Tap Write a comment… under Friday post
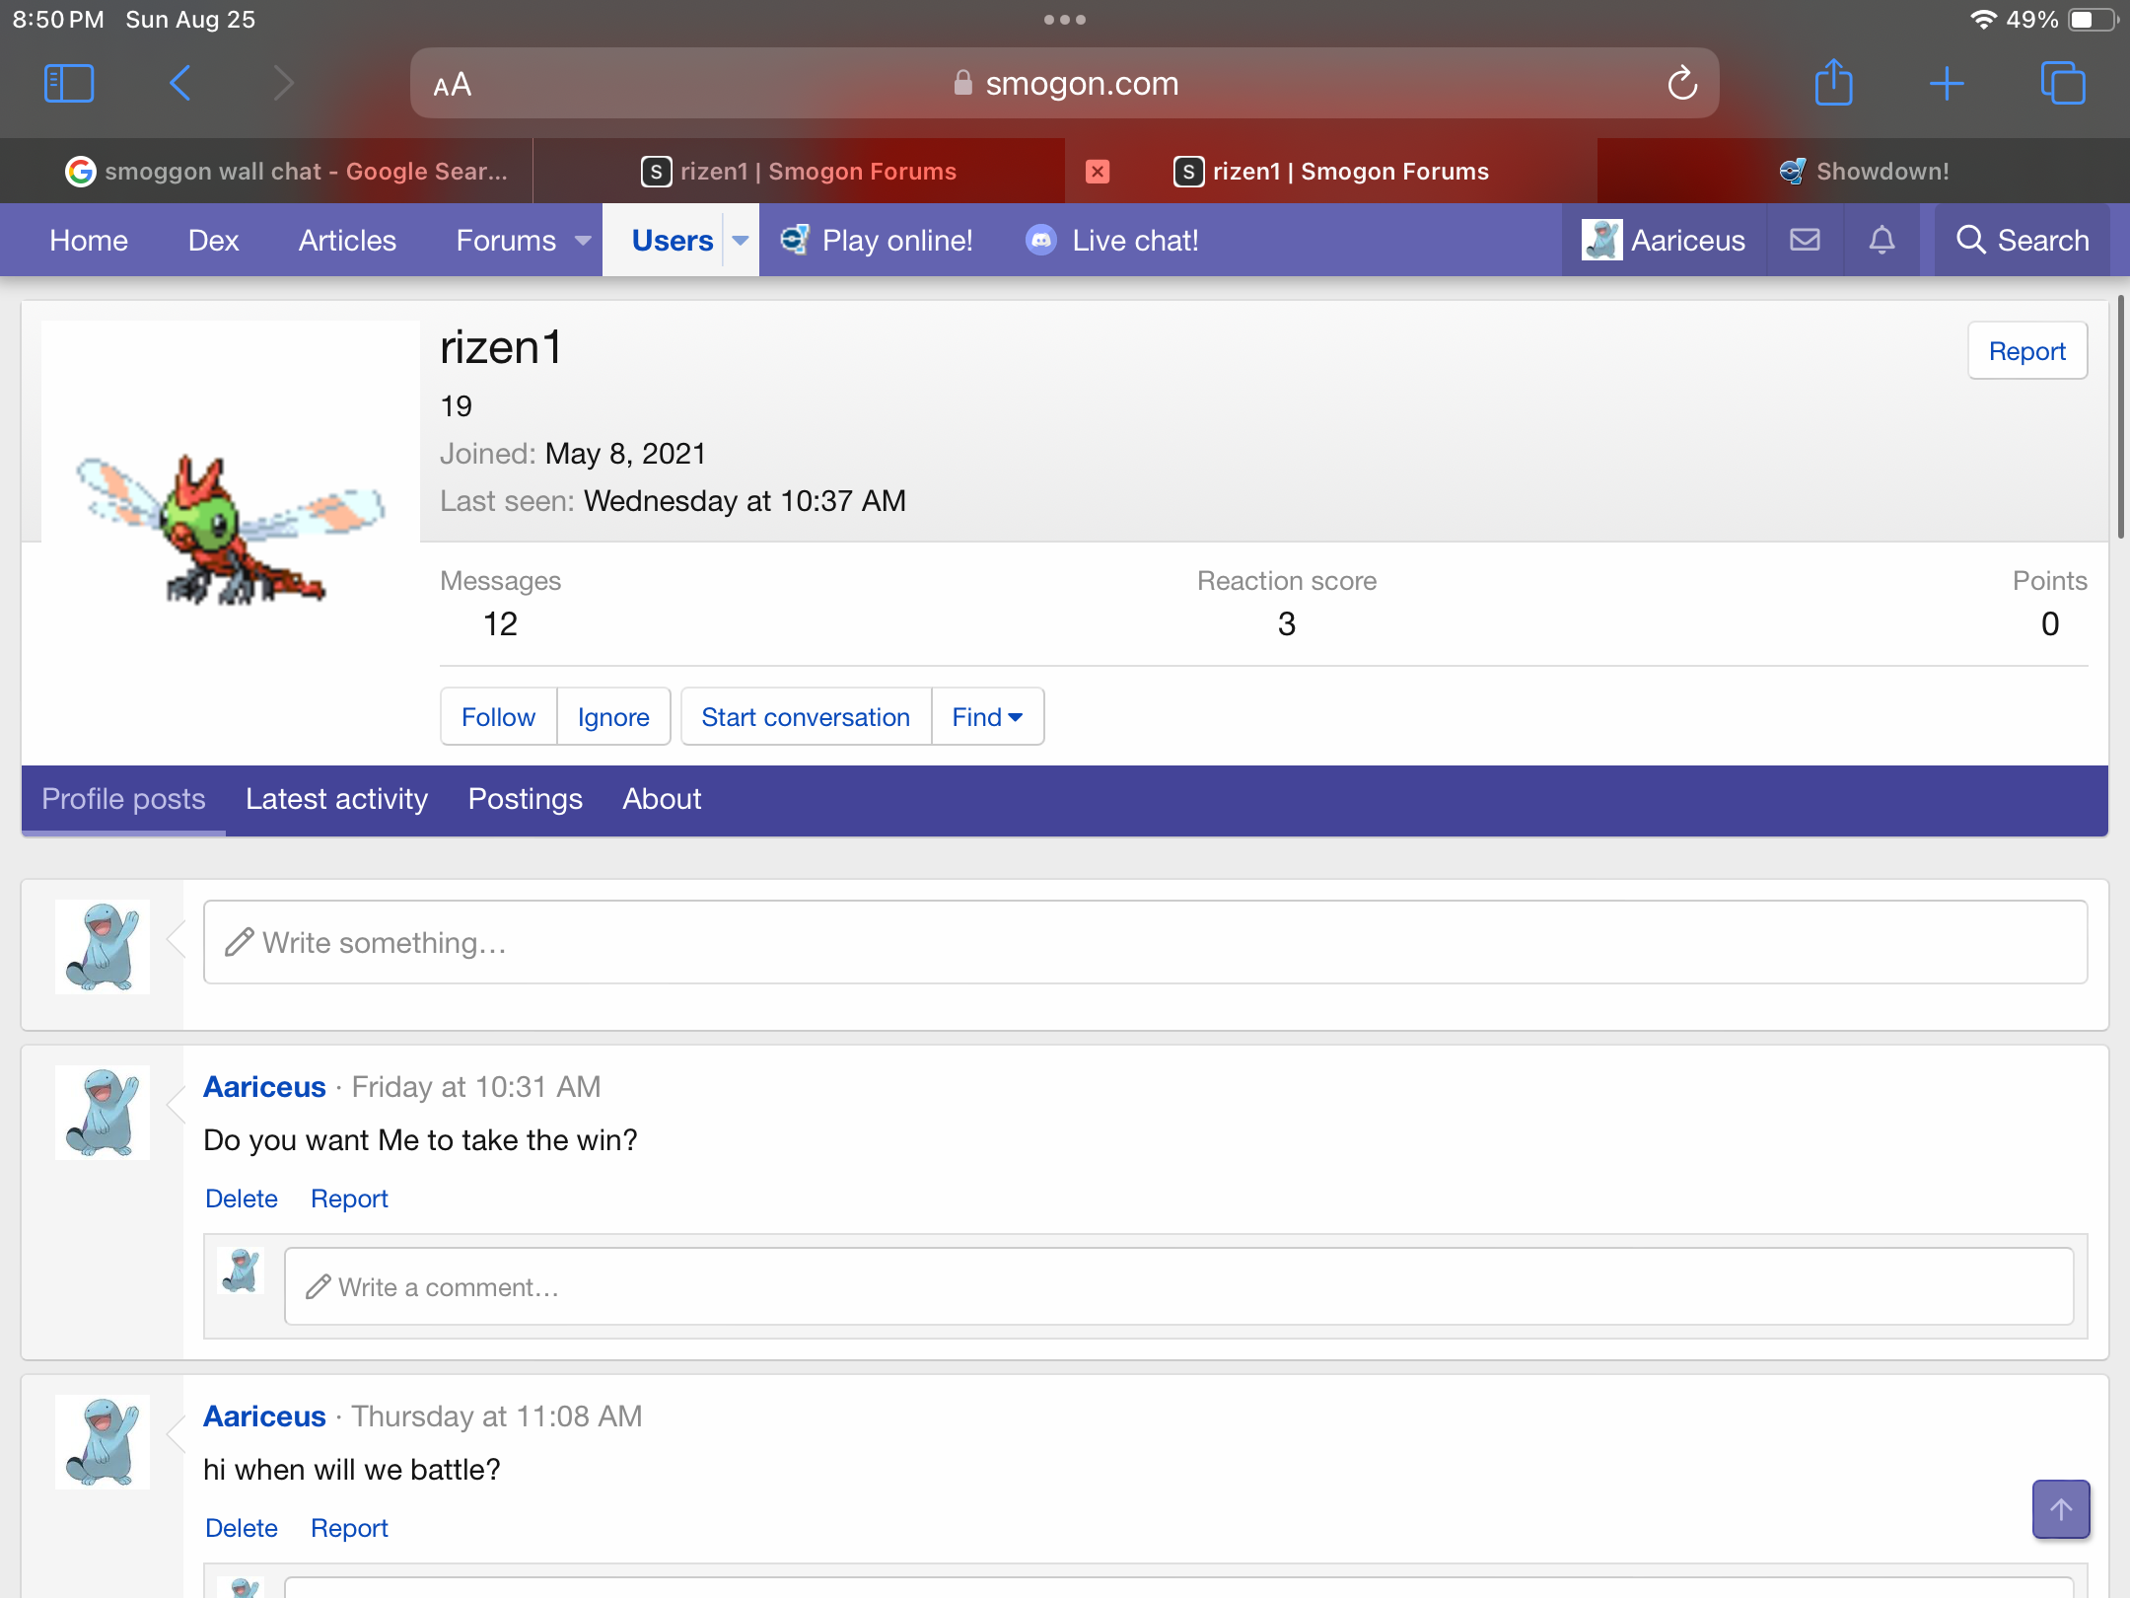 (x=1178, y=1286)
